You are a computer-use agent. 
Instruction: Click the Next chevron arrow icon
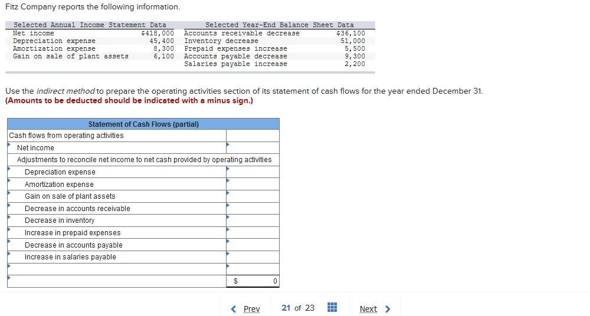coord(388,309)
